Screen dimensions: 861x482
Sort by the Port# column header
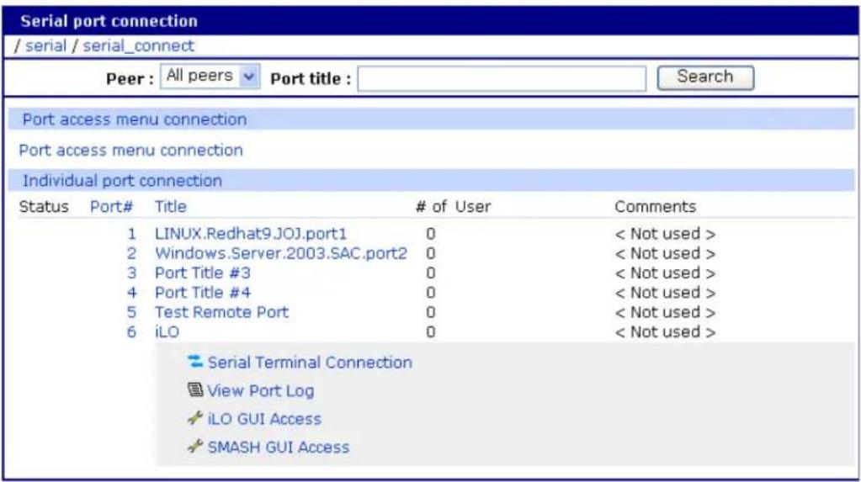[x=111, y=206]
